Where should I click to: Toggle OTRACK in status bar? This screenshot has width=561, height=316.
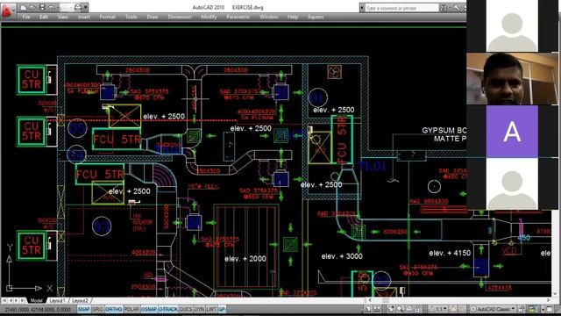tap(167, 309)
